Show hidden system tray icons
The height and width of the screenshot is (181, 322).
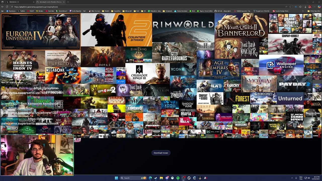tap(292, 178)
